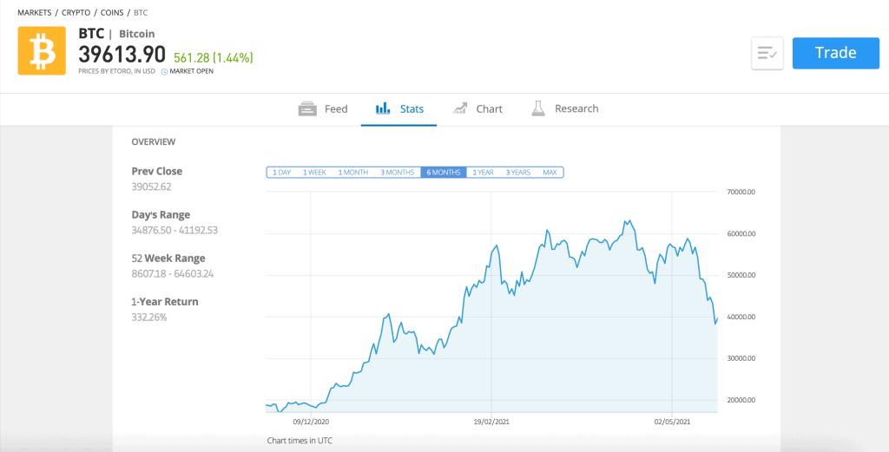Viewport: 889px width, 452px height.
Task: Click the 40000.00 price axis label
Action: click(x=741, y=317)
